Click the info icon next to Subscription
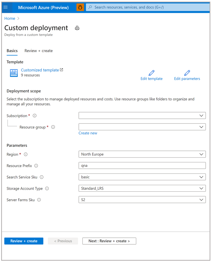Screen dimensions: 212x263 [x=35, y=116]
